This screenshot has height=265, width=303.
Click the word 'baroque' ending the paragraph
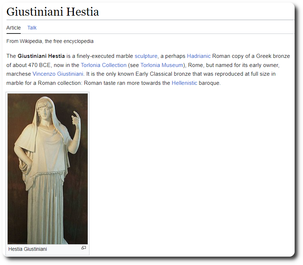pos(210,83)
